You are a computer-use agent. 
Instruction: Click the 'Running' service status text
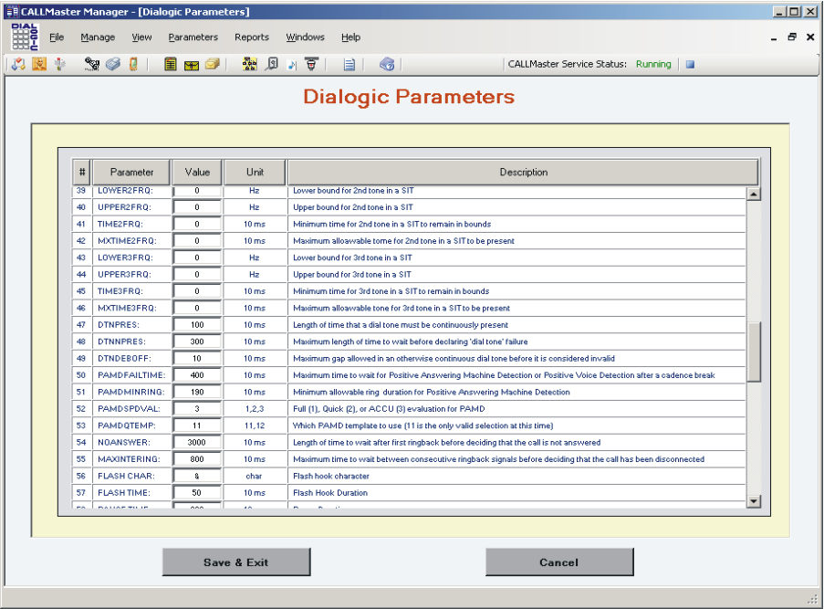click(653, 64)
